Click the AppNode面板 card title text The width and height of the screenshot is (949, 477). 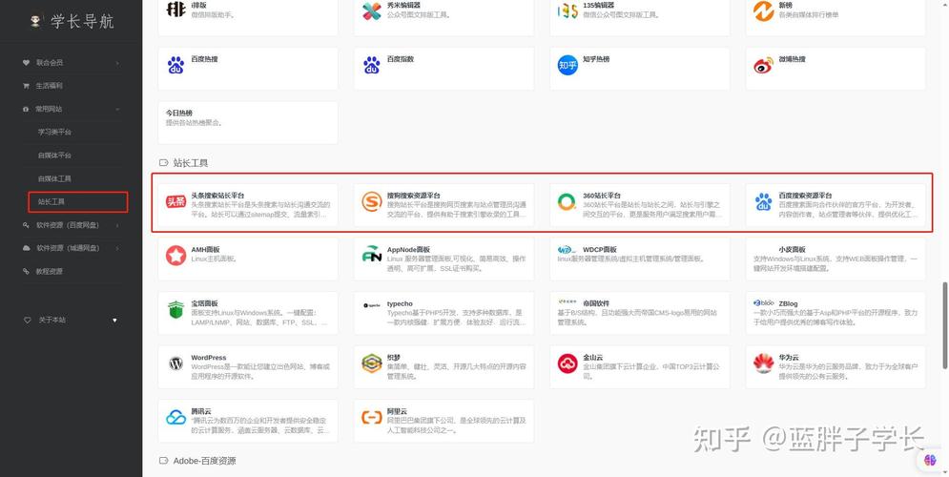408,249
